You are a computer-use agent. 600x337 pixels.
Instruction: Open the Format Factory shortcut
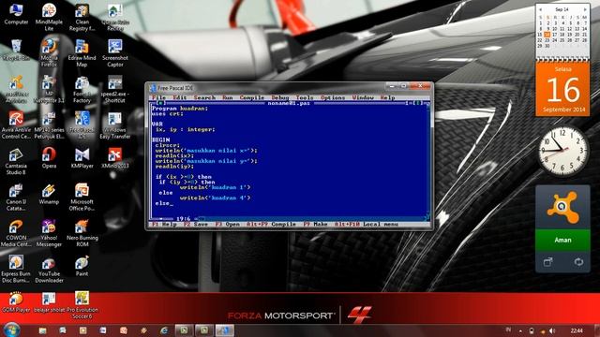click(82, 89)
